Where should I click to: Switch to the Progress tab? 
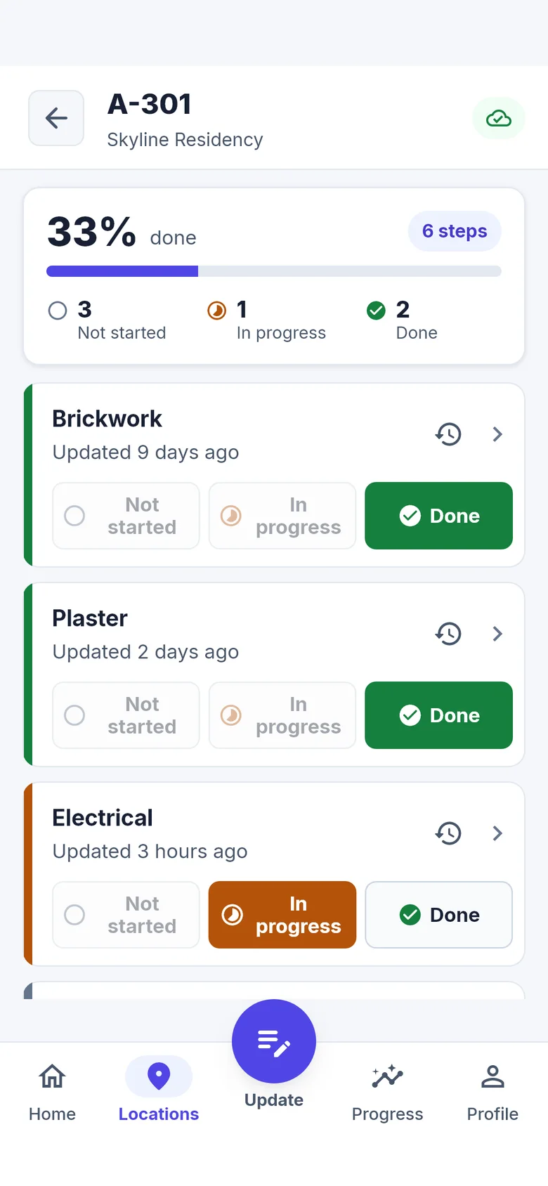tap(387, 1089)
